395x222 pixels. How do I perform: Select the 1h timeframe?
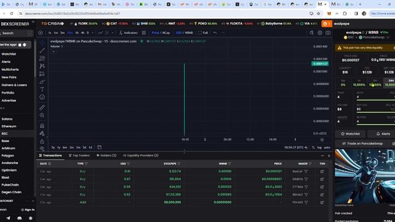point(77,33)
